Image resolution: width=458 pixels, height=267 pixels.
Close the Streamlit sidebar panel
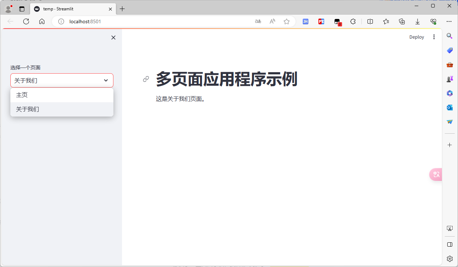113,38
